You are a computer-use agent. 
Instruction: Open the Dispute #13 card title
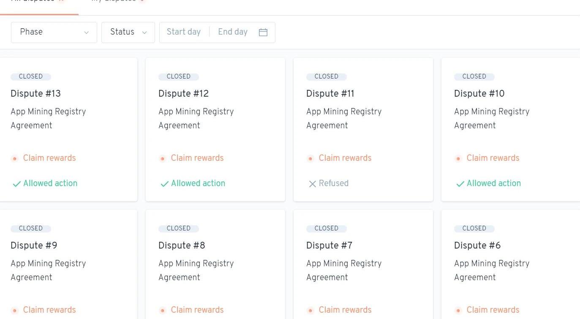tap(36, 94)
